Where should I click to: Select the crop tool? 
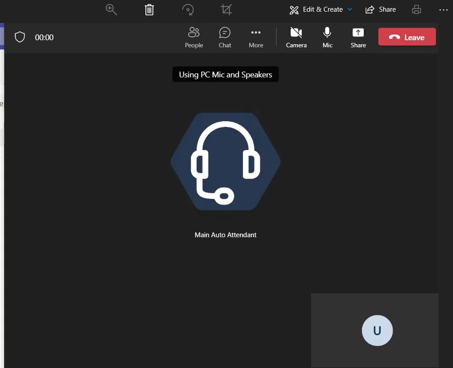tap(226, 9)
